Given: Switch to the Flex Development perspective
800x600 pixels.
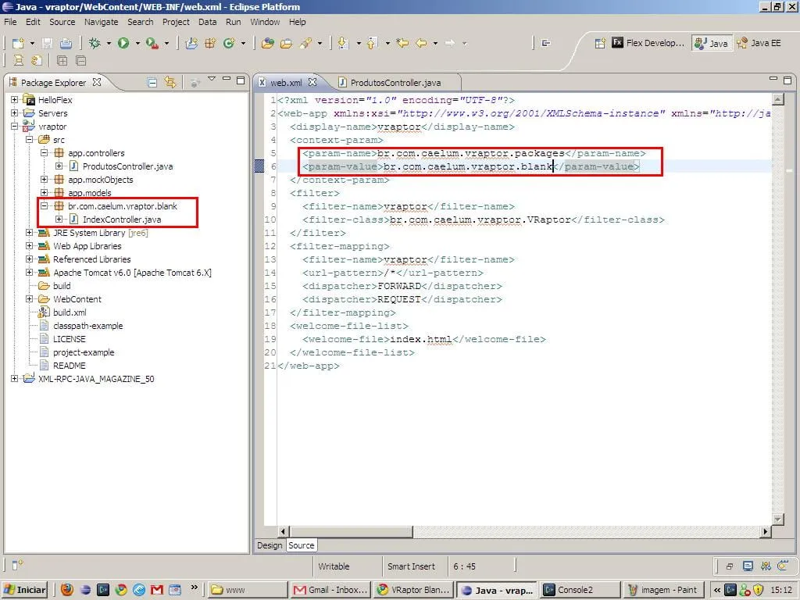Looking at the screenshot, I should coord(648,44).
